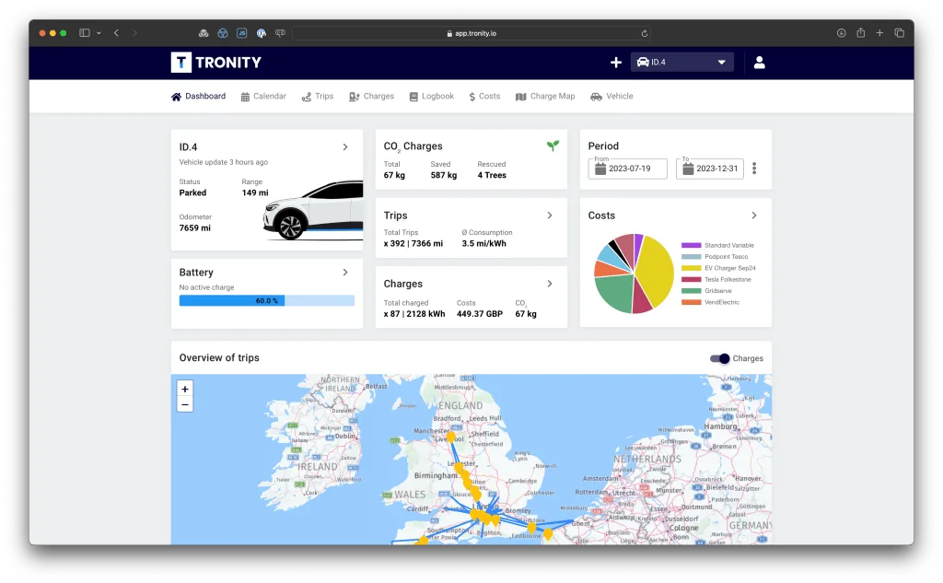
Task: Open the ID.4 vehicle selector dropdown
Action: click(682, 62)
